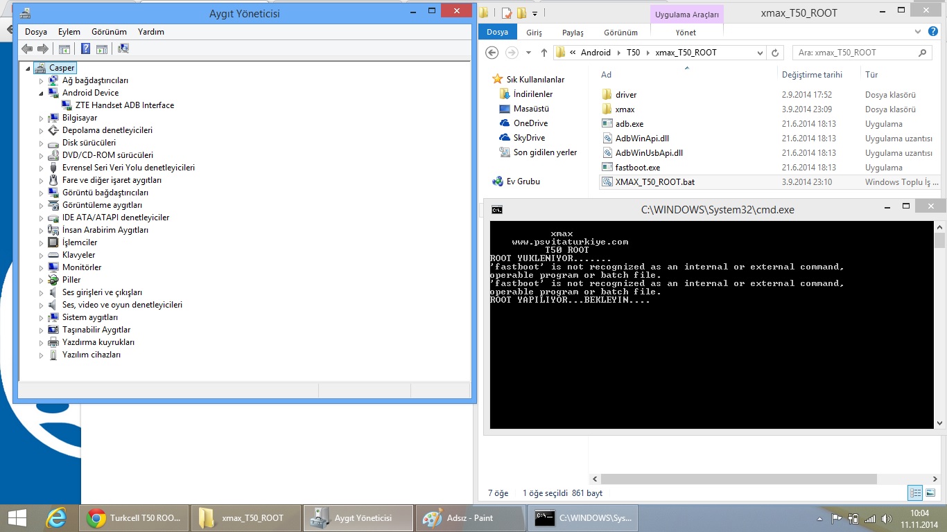Expand the Görüntü bağdaştırıcıları node
The image size is (947, 532).
41,193
